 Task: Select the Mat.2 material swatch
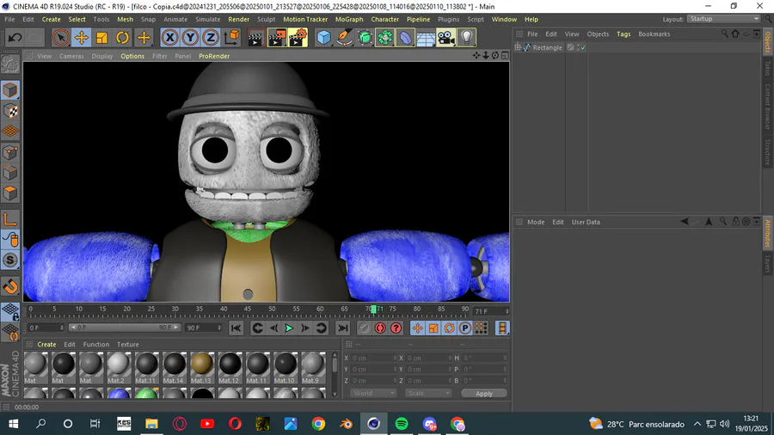(x=118, y=367)
